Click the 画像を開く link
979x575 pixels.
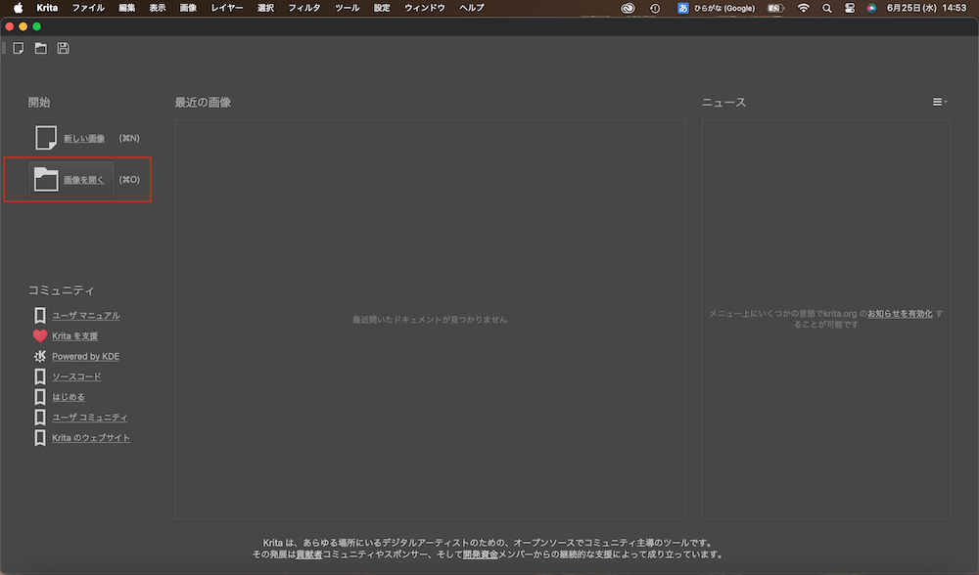click(83, 180)
